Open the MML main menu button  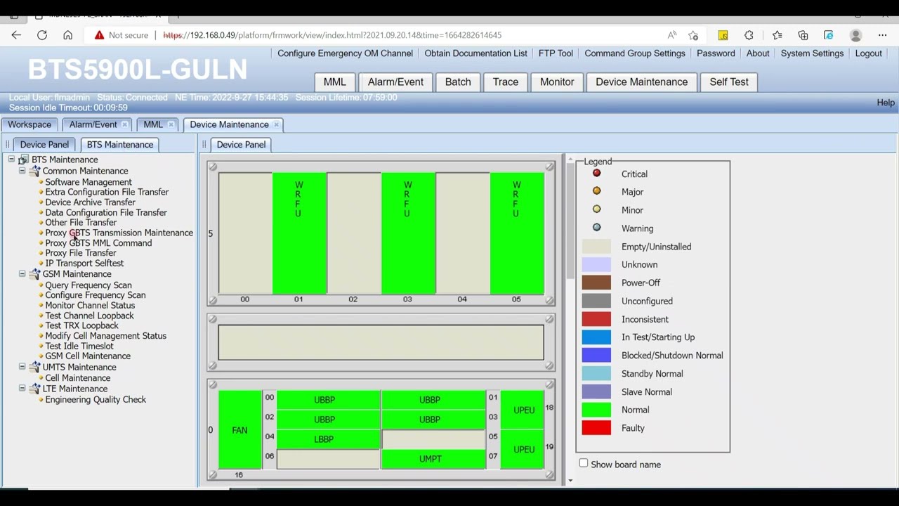[x=335, y=82]
